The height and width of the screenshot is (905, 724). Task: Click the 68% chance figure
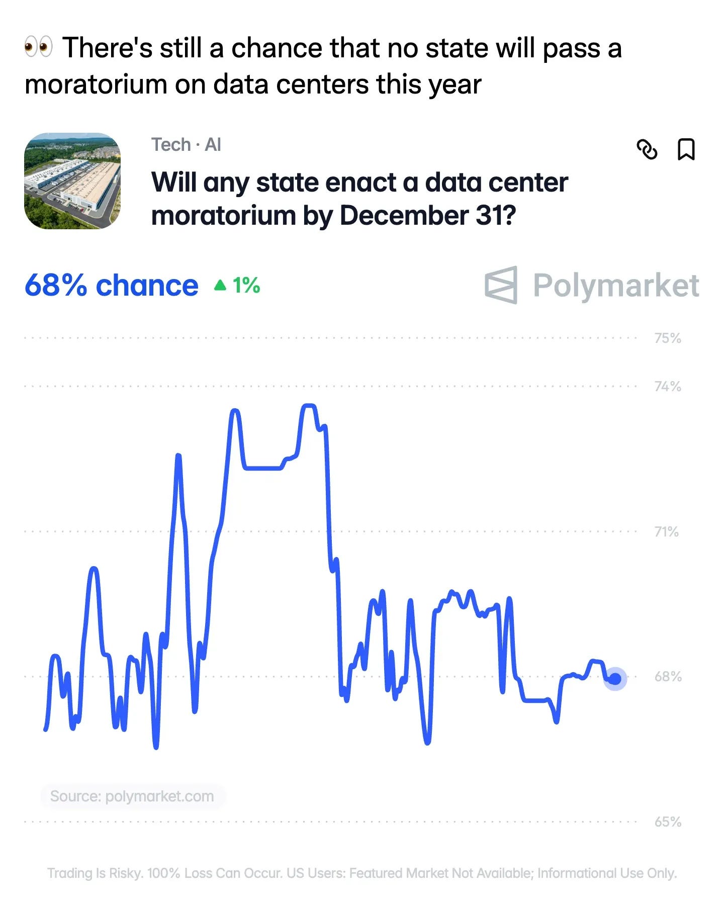pos(112,286)
